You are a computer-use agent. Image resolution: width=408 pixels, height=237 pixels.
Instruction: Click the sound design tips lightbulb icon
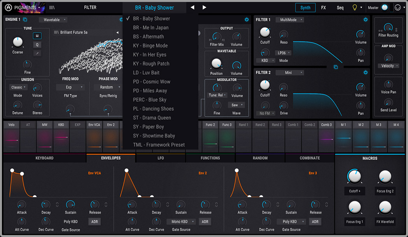coord(354,7)
